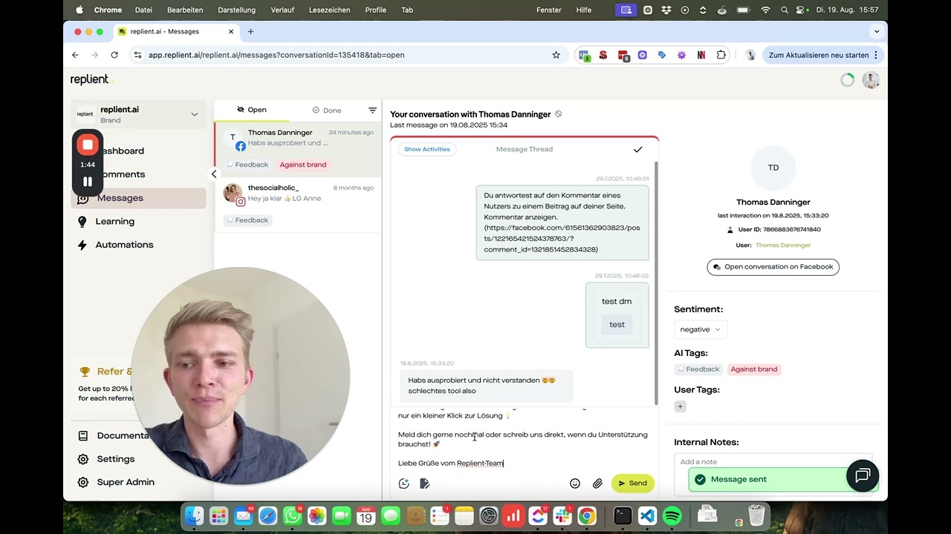
Task: Open the emoji picker
Action: pyautogui.click(x=575, y=484)
